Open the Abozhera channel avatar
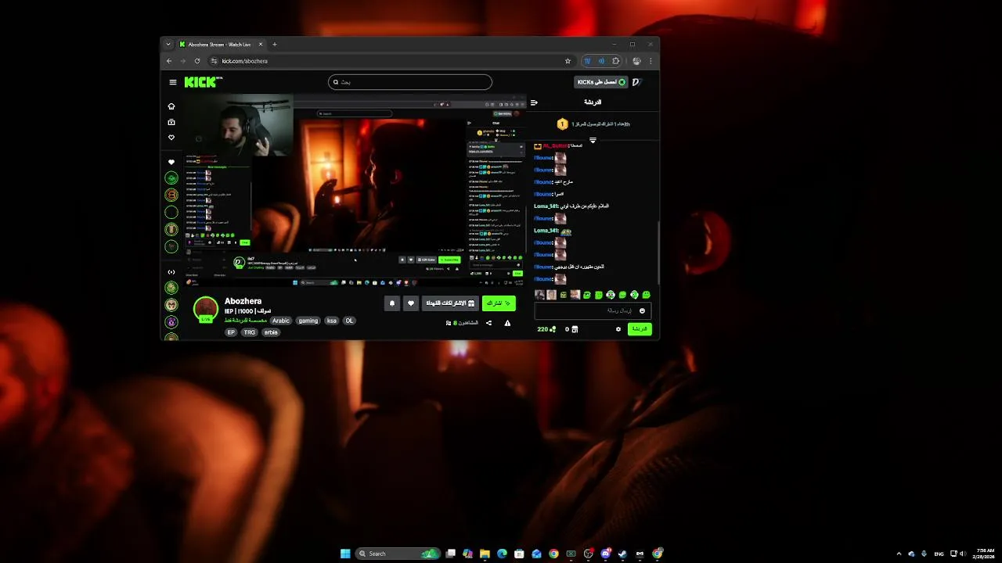This screenshot has height=563, width=1002. (x=206, y=309)
